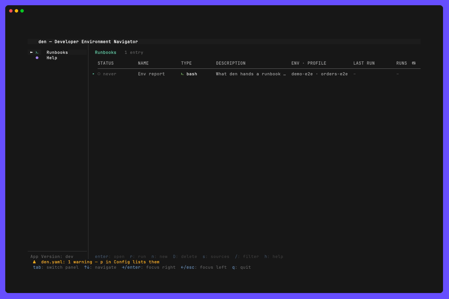Screen dimensions: 449x299
Task: Click the 'q: quit' hint
Action: [241, 267]
